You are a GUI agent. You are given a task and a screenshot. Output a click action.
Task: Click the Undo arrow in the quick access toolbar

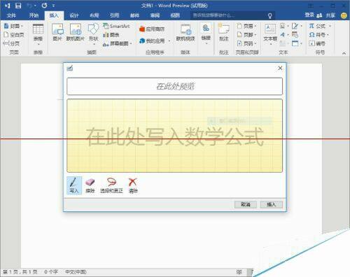[29, 6]
